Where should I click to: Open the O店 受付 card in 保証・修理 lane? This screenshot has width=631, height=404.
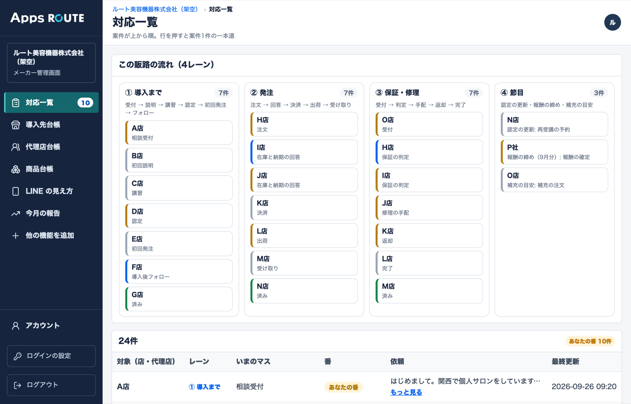pyautogui.click(x=429, y=124)
